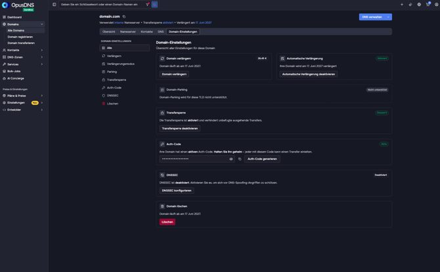
Task: Select the Domain-Einstellungen tab
Action: [183, 32]
